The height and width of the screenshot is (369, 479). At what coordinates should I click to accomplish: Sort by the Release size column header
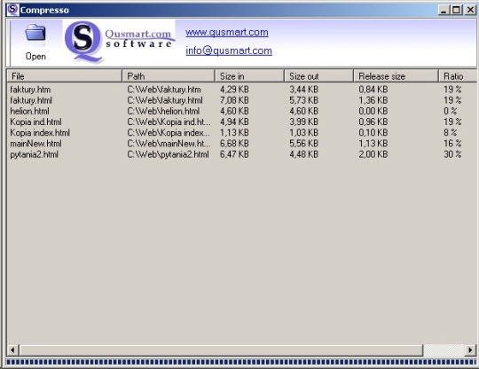[x=396, y=76]
